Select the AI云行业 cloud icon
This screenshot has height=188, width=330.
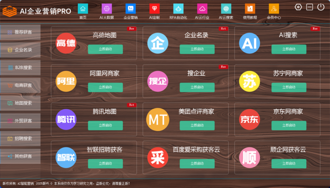coord(202,8)
